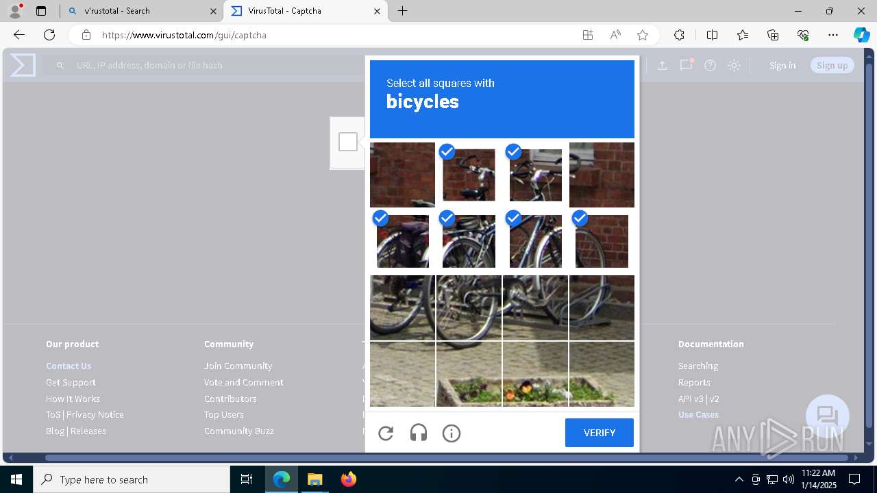The image size is (877, 493).
Task: Open a new browser tab
Action: pos(403,11)
